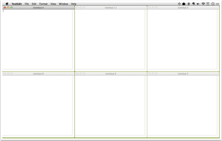Open the View menu
The height and width of the screenshot is (141, 222).
(53, 4)
